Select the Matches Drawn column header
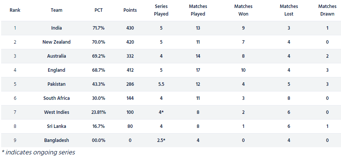Screen dimensions: 341x159 [x=327, y=10]
